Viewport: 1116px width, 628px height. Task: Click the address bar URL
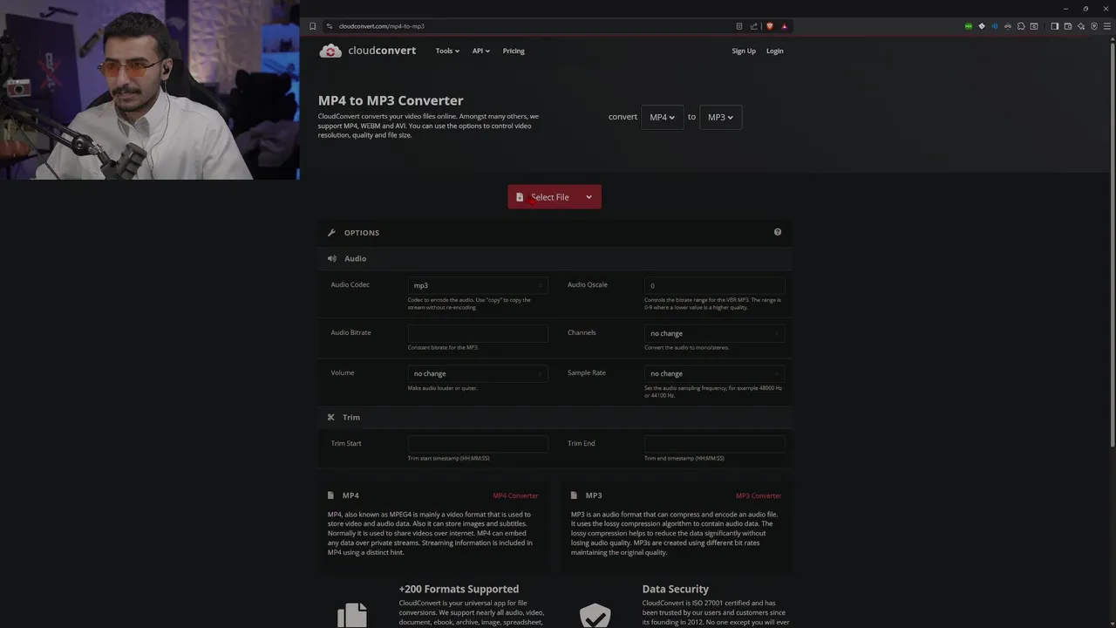tap(381, 26)
